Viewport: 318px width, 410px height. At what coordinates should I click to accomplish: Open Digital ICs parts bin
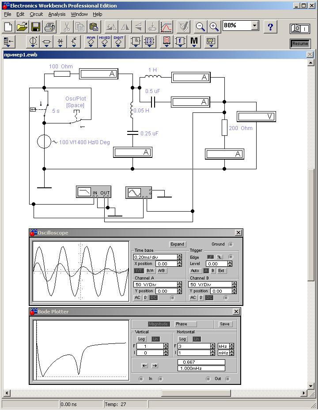pyautogui.click(x=118, y=42)
